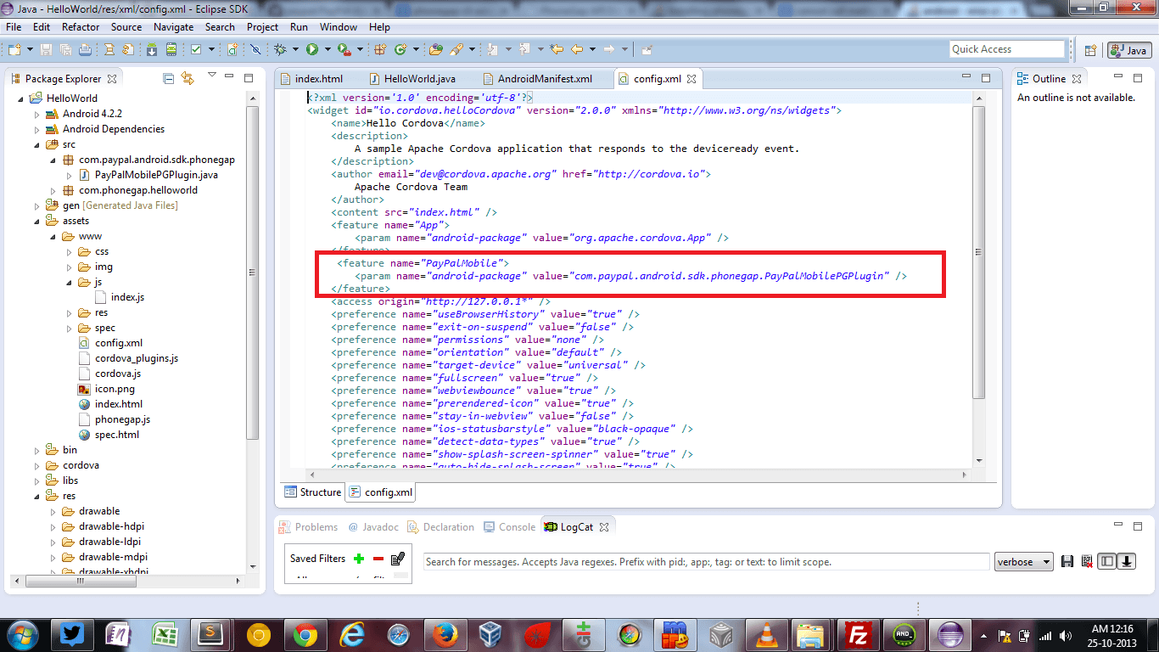Open the Android SDK Manager icon
Viewport: 1159px width, 652px height.
[152, 50]
